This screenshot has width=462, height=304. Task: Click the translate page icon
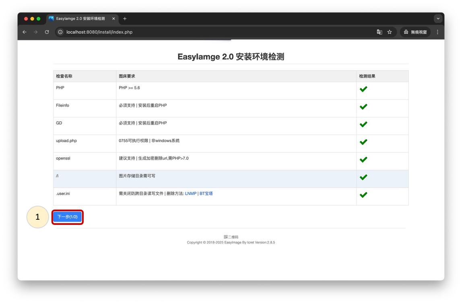click(379, 32)
